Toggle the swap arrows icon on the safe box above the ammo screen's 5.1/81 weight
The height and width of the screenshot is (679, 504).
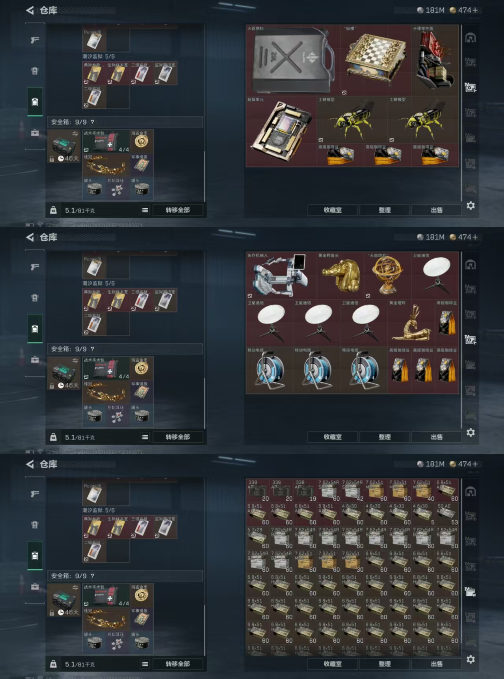point(75,587)
